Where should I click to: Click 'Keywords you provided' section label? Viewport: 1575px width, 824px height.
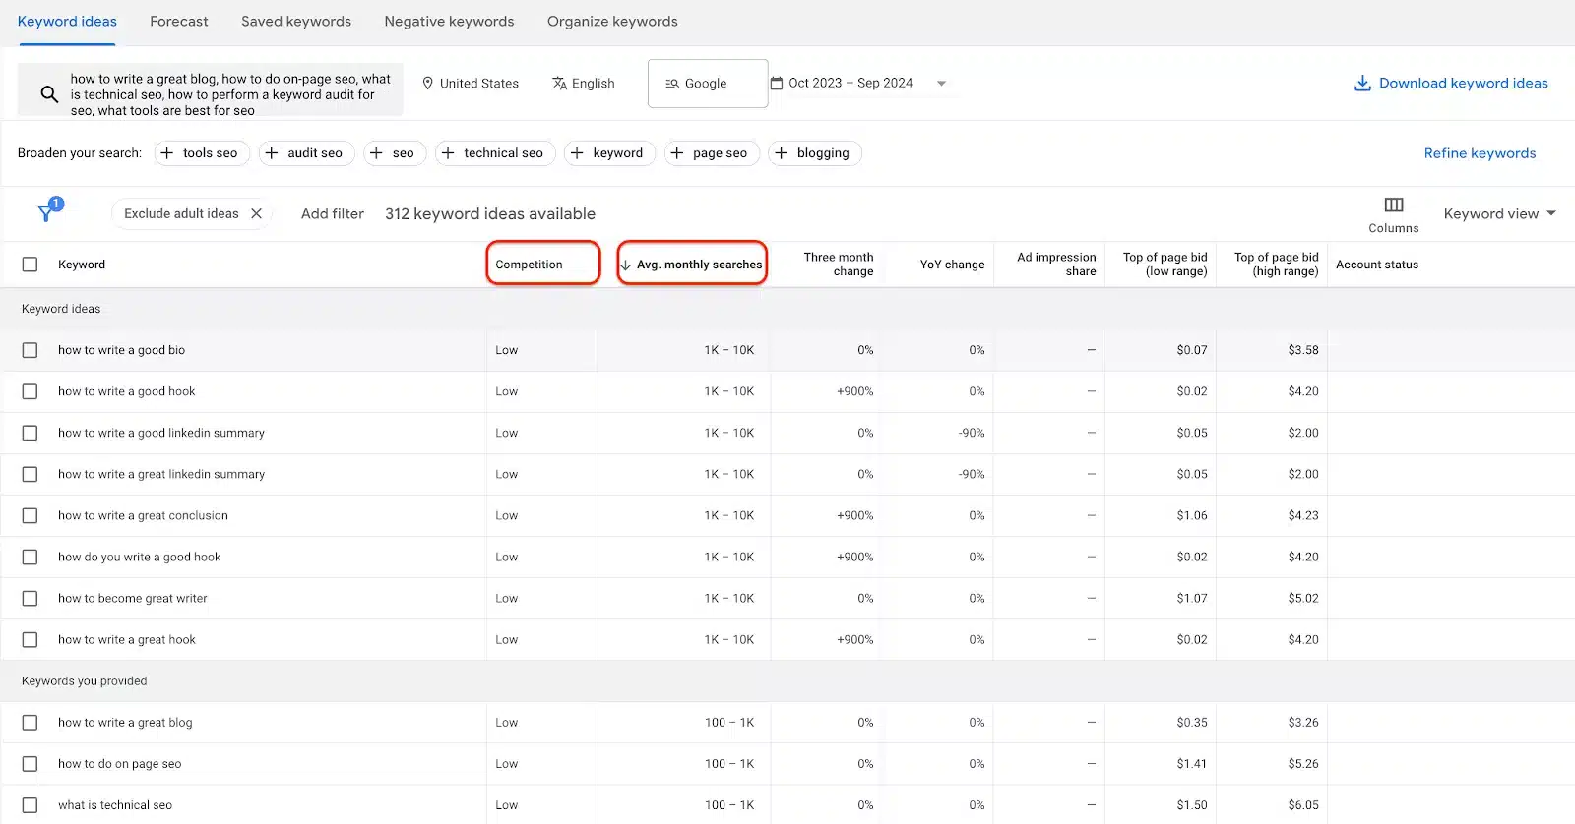(x=84, y=681)
